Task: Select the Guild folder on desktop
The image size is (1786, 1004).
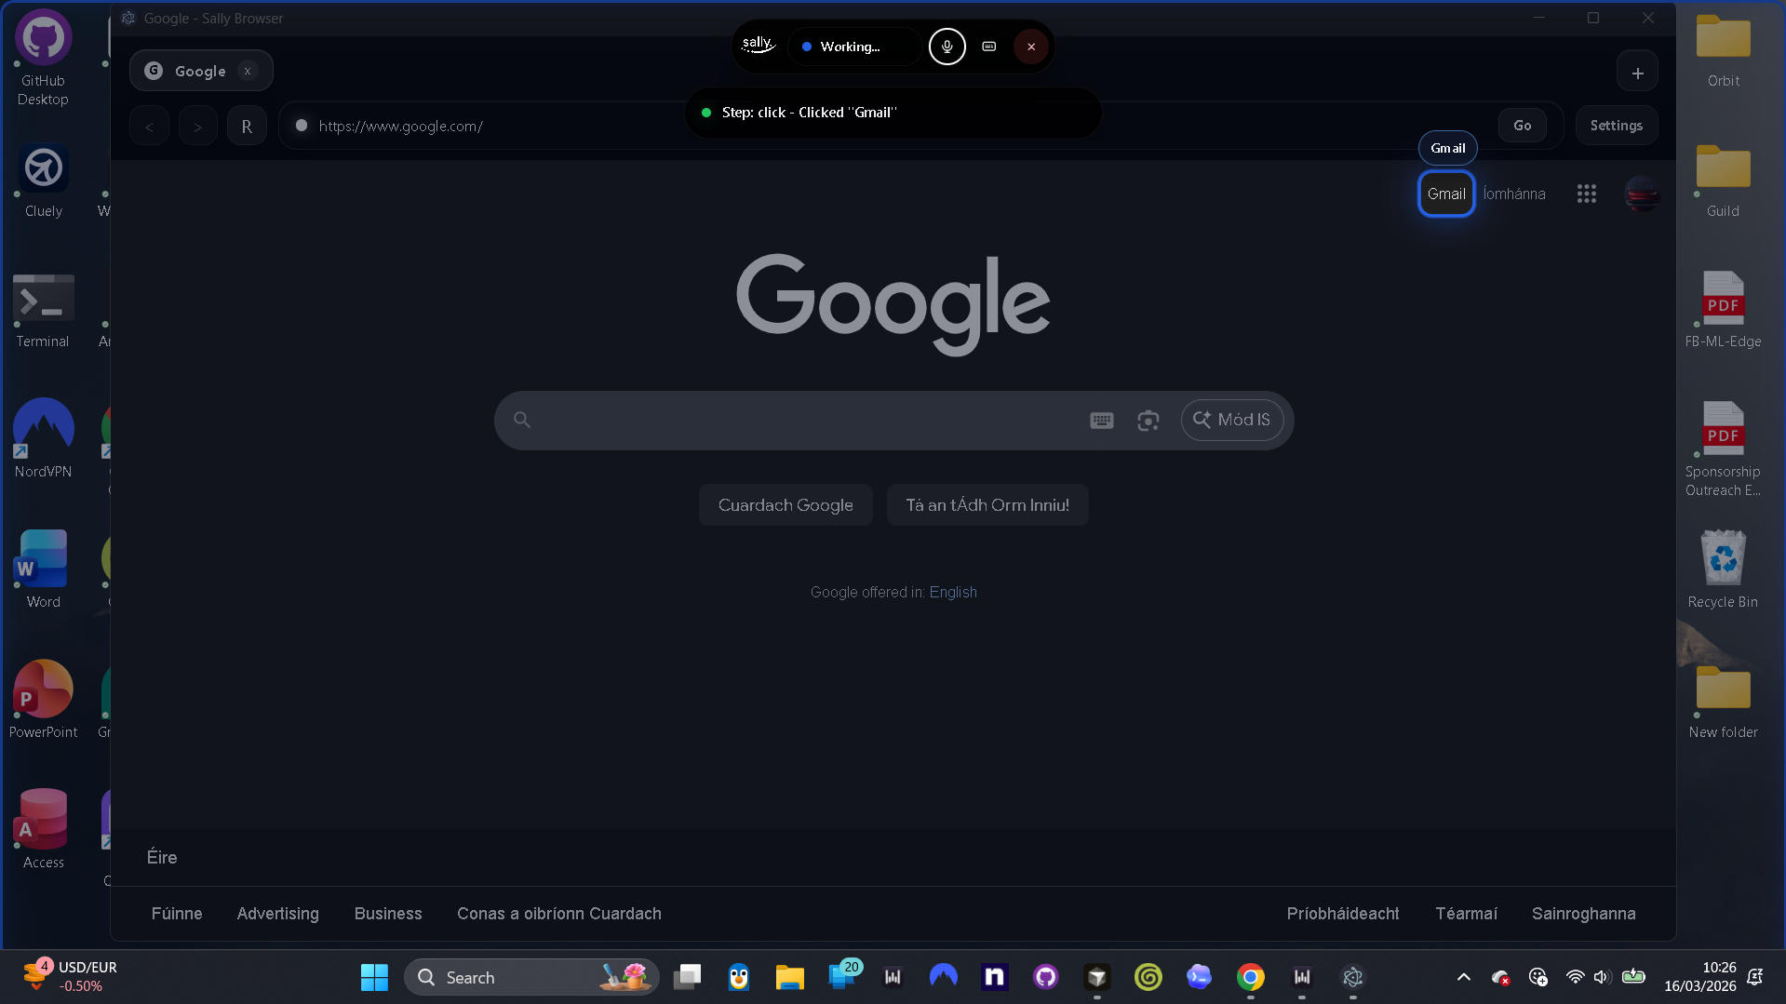Action: tap(1724, 181)
